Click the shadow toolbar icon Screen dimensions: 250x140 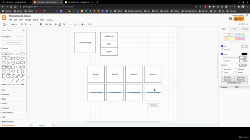click(x=64, y=24)
